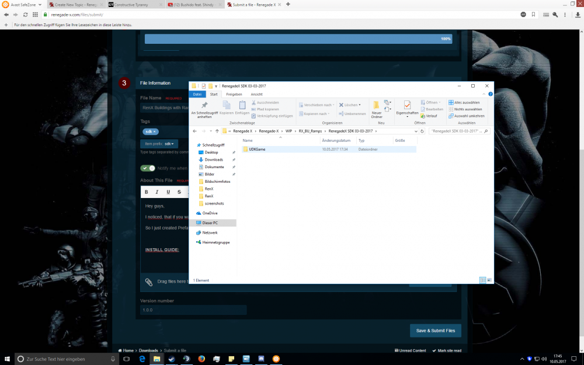Click the 100% upload progress bar
The width and height of the screenshot is (584, 365).
click(x=298, y=39)
